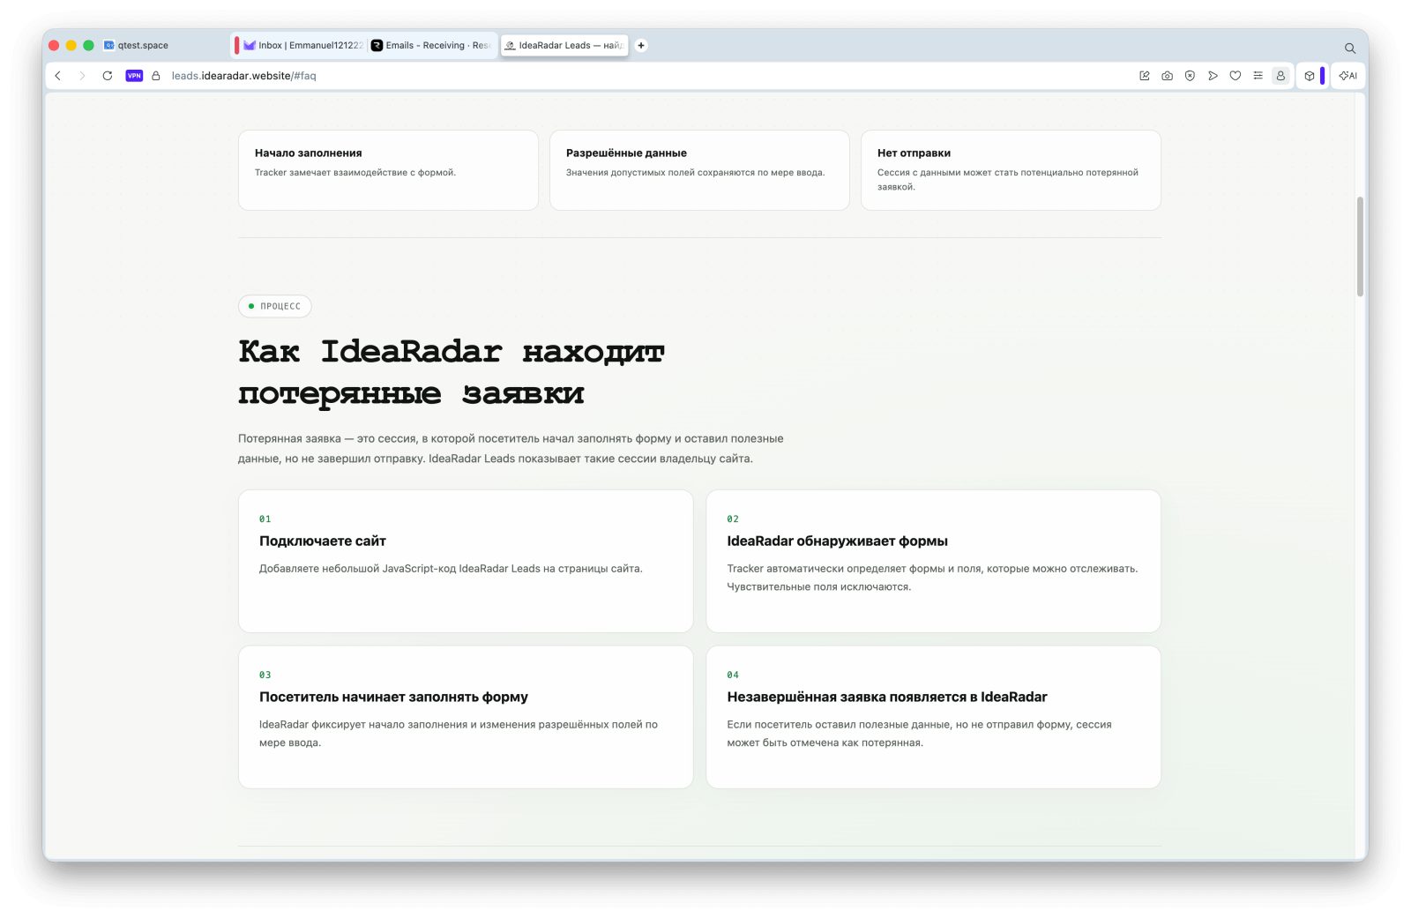Click paragraph starting 'Потерянная заявка — это сессия'

[x=511, y=449]
